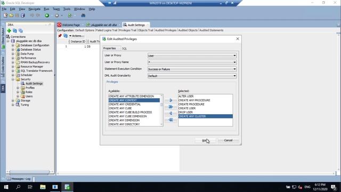Select Data Pump tree node
Viewport: 341px width, 192px height.
tap(27, 54)
